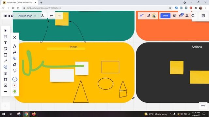The height and width of the screenshot is (117, 209).
Task: Select the rectangle outline in Ideas
Action: [110, 67]
